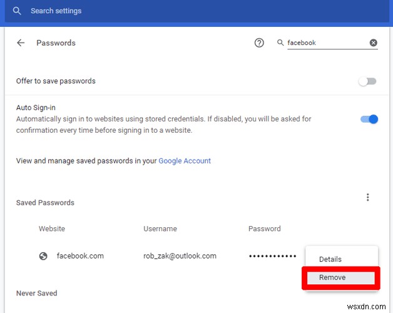393x313 pixels.
Task: Click the Auto Sign-in label
Action: click(36, 108)
